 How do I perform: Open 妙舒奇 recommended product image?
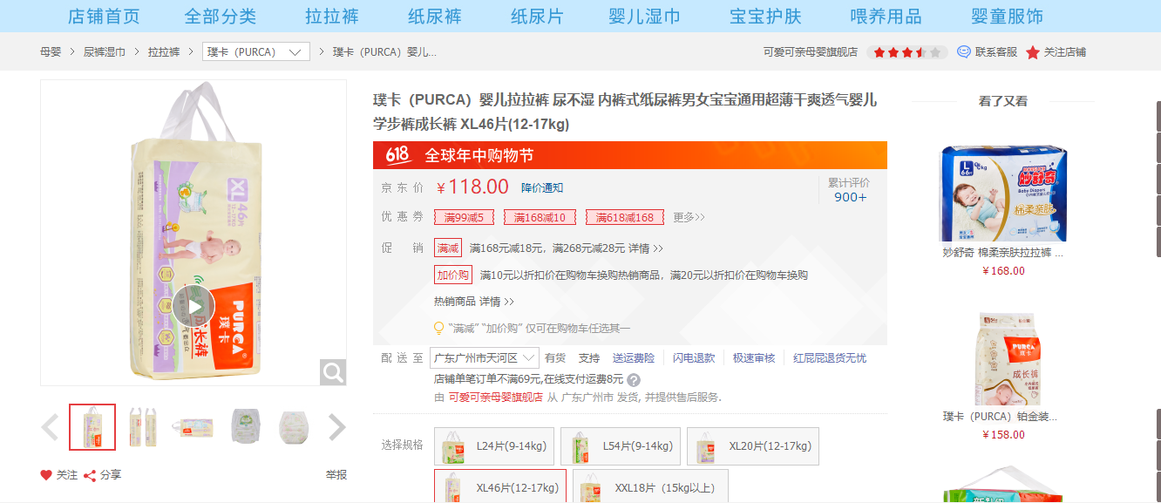click(1002, 193)
